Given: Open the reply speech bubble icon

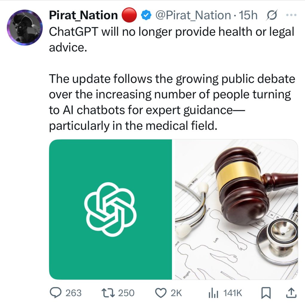Looking at the screenshot, I should click(55, 293).
